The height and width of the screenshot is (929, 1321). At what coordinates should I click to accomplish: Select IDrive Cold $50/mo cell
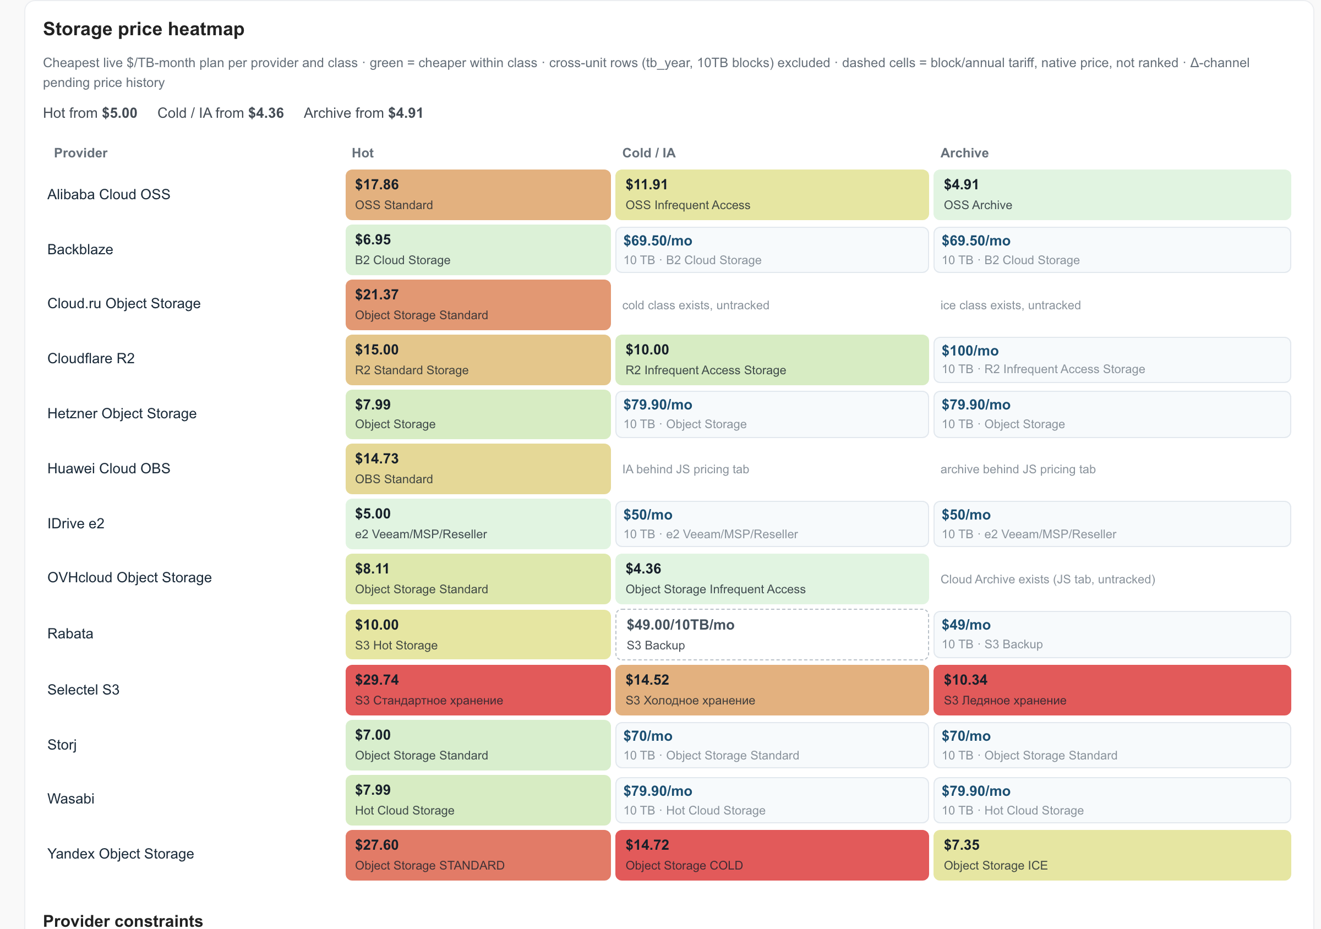(x=772, y=524)
